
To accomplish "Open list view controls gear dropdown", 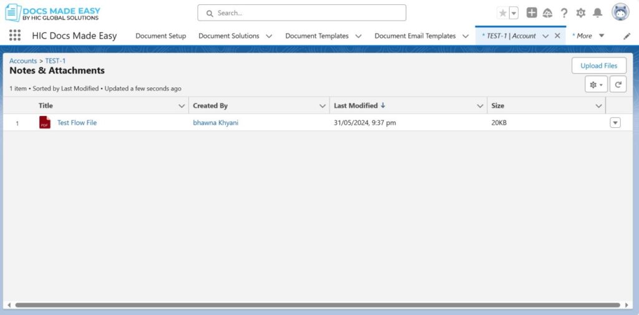I will point(596,85).
